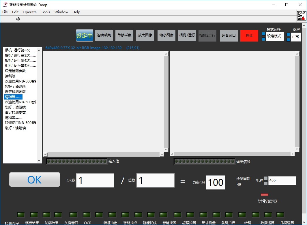
Task: Click the indicator LED above OCR label
Action: pyautogui.click(x=87, y=215)
